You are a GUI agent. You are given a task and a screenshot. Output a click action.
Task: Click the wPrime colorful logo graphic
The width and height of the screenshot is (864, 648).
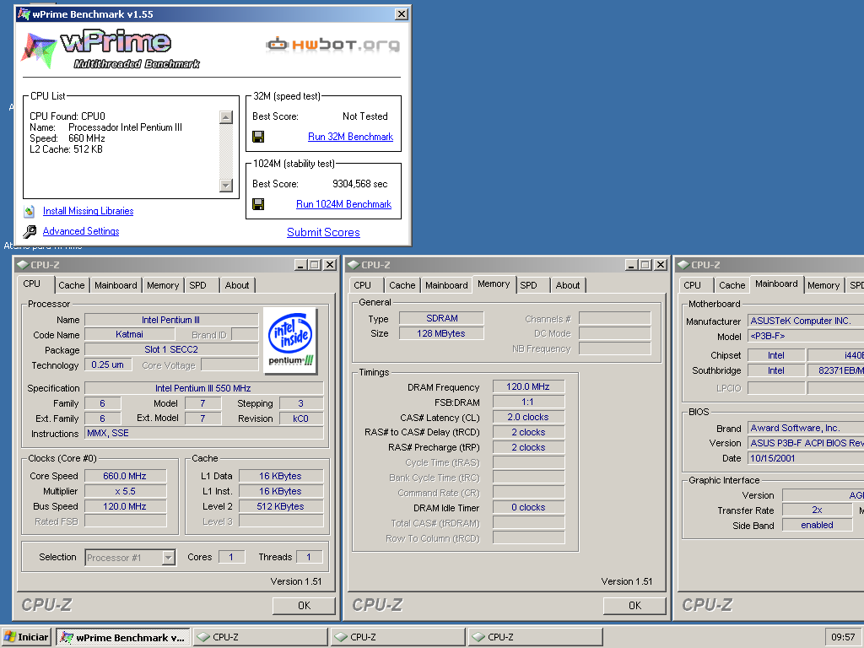point(39,51)
